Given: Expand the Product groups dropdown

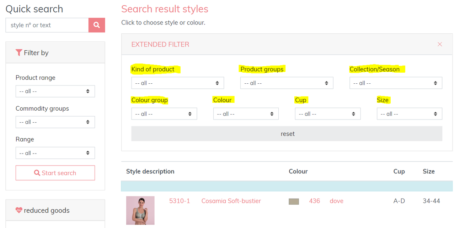Looking at the screenshot, I should point(287,83).
